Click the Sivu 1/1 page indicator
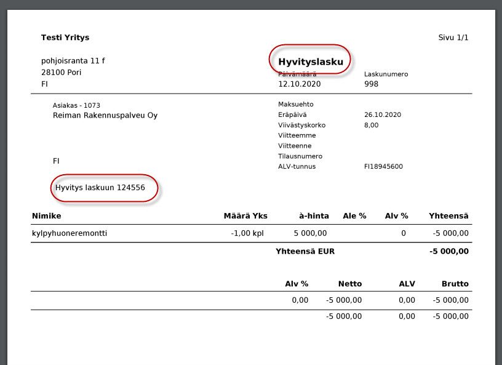The height and width of the screenshot is (365, 502). pyautogui.click(x=453, y=38)
